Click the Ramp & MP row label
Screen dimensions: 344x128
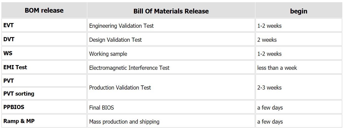(19, 121)
